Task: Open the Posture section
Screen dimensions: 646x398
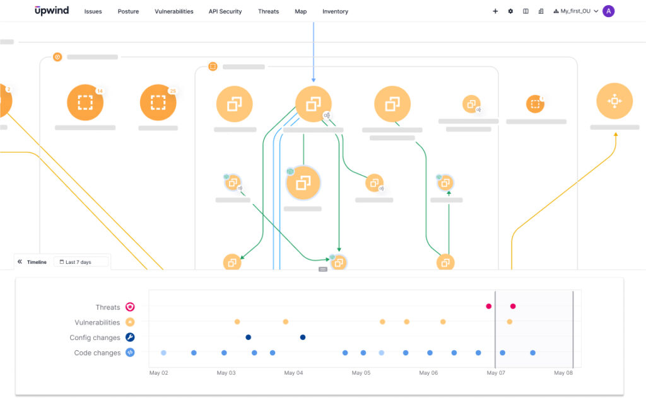Action: tap(128, 11)
